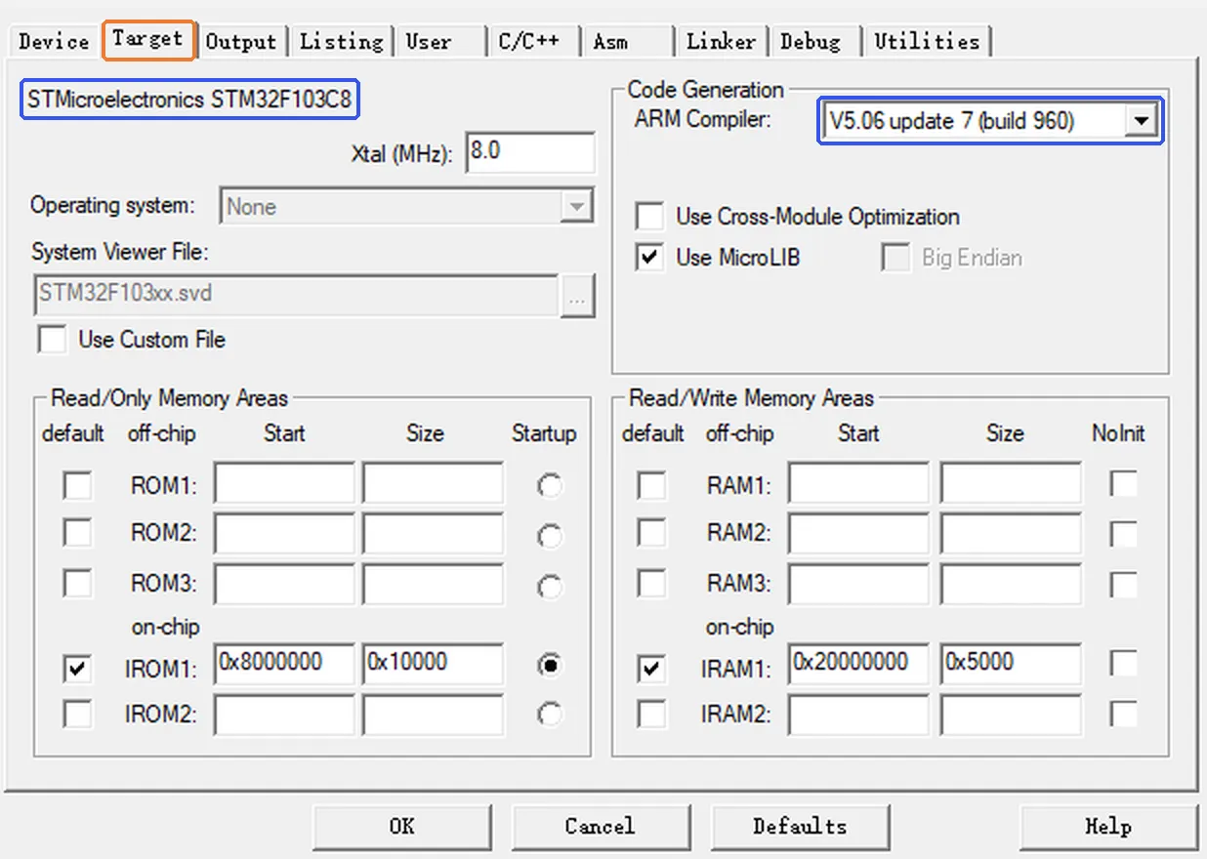Screen dimensions: 1207x859
Task: Check the IRAM2 default checkbox
Action: (x=651, y=714)
